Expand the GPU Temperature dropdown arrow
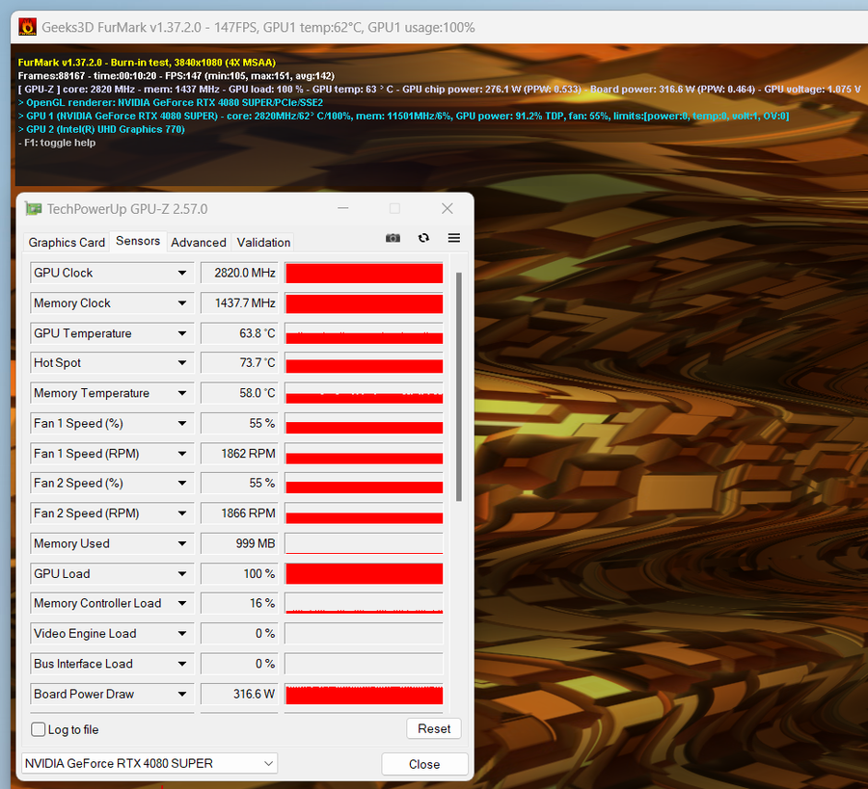 tap(181, 333)
